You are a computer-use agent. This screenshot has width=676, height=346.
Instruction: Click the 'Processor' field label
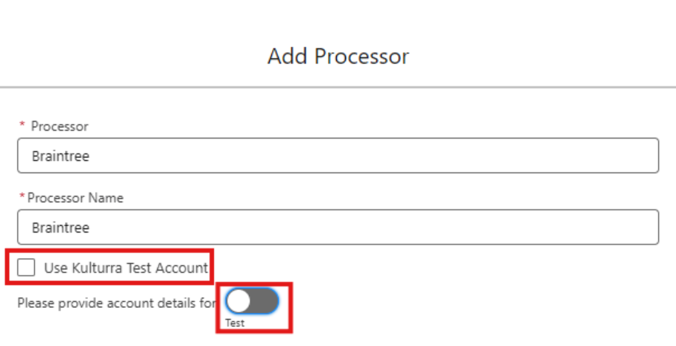(x=60, y=126)
